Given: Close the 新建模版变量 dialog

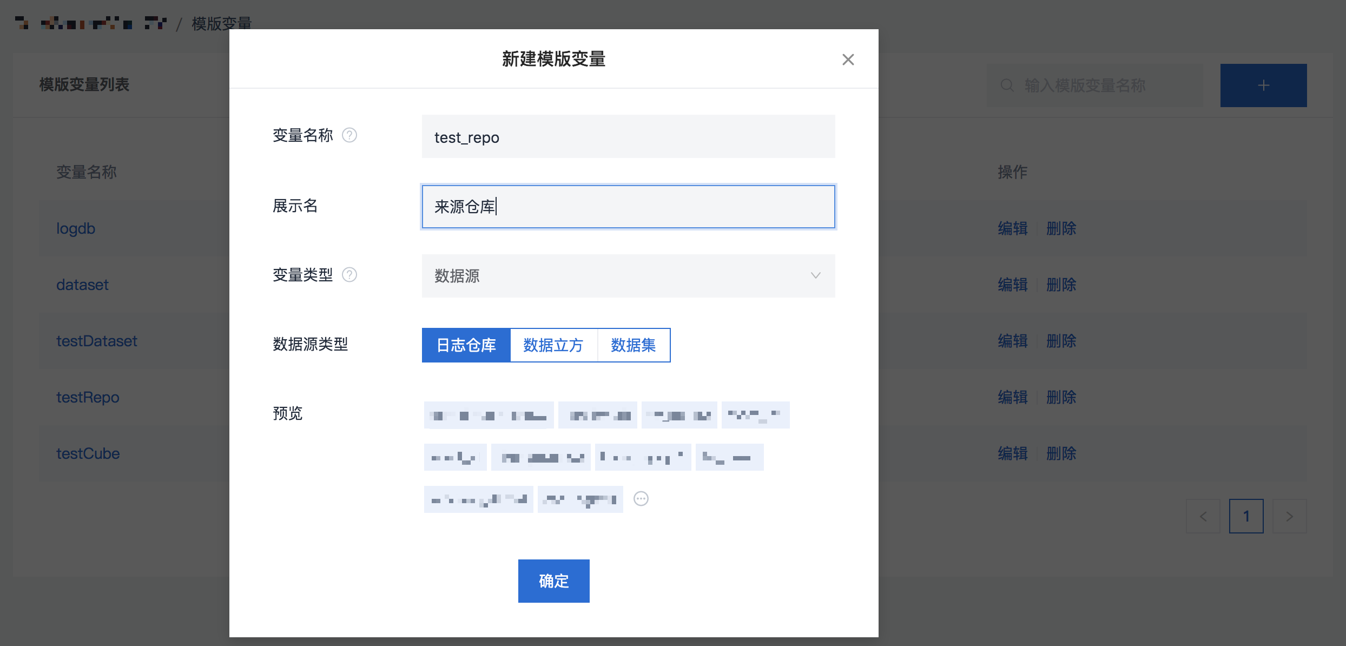Looking at the screenshot, I should coord(848,60).
